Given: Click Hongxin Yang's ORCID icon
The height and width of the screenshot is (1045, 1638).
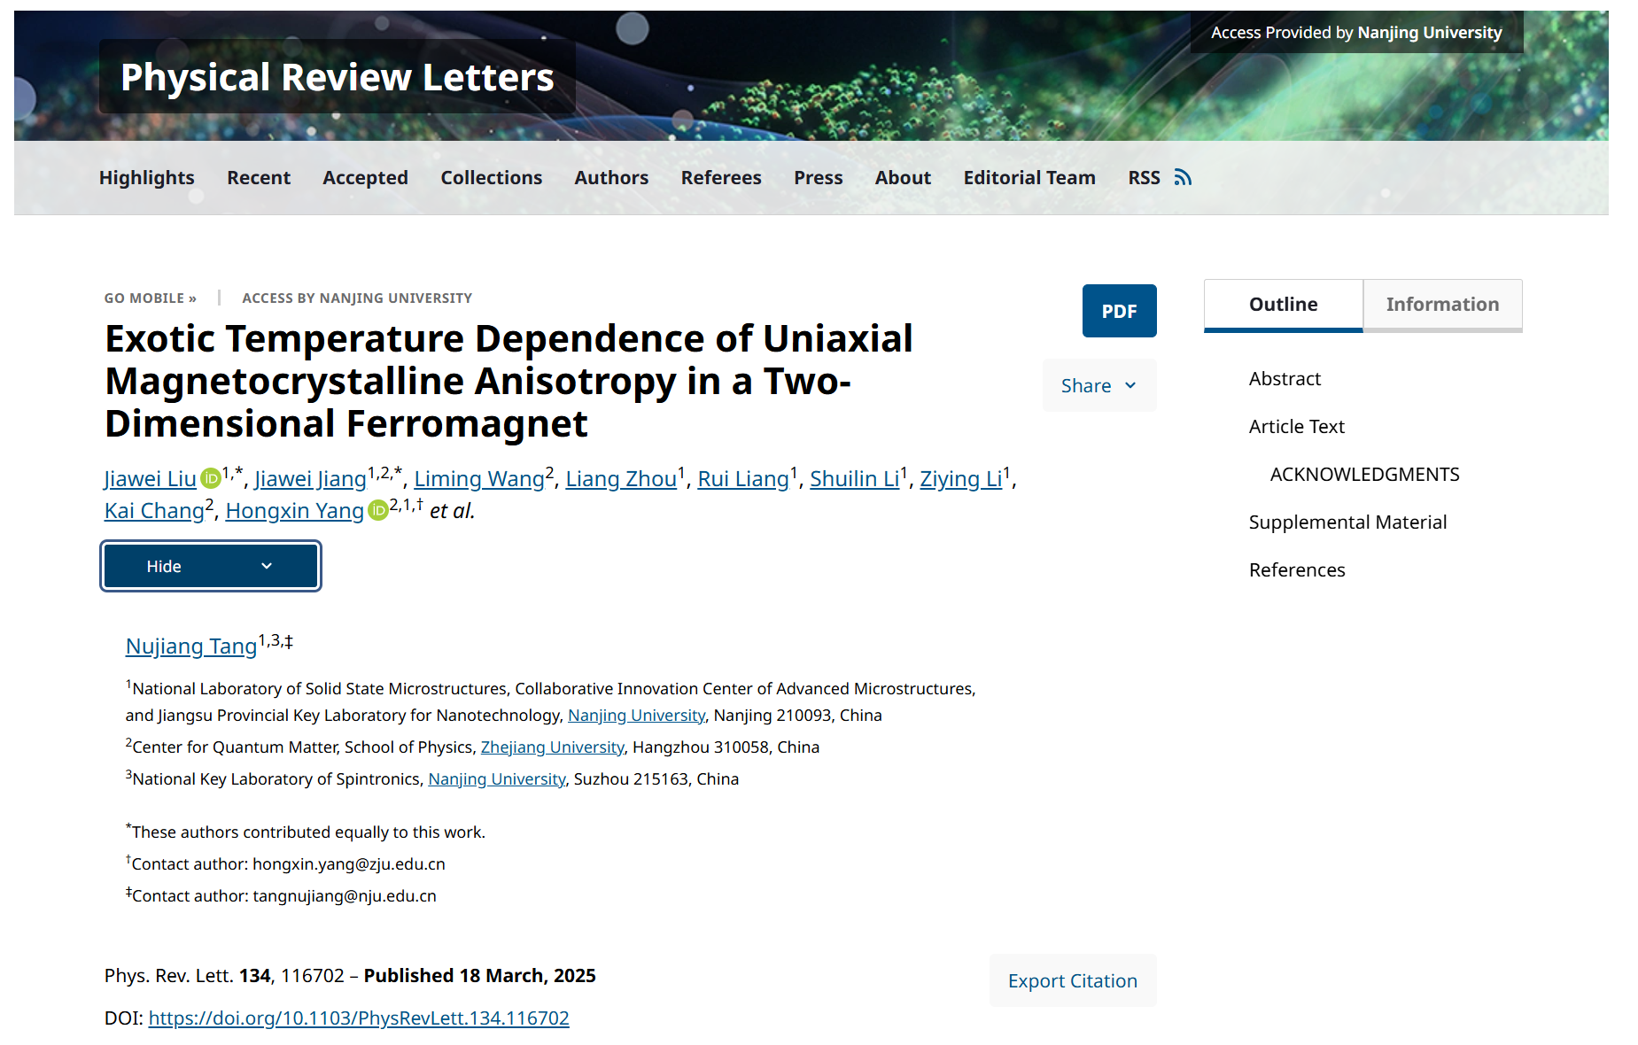Looking at the screenshot, I should (378, 511).
